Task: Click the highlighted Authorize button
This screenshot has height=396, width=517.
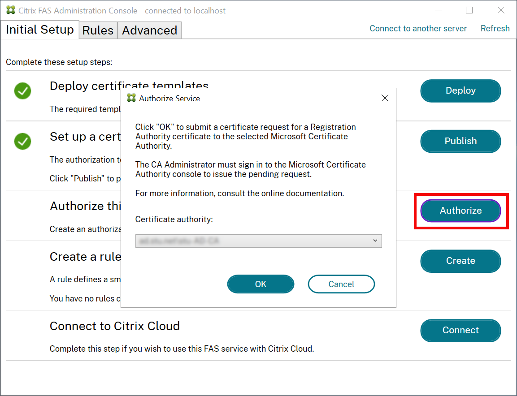Action: click(x=461, y=211)
